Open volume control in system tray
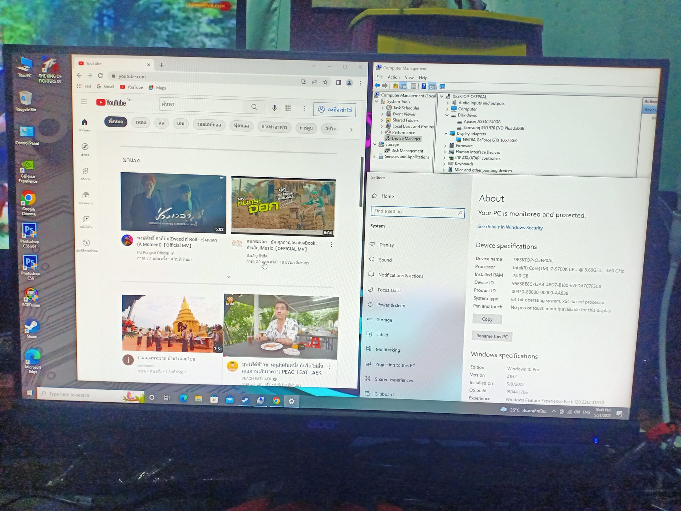 coord(577,412)
